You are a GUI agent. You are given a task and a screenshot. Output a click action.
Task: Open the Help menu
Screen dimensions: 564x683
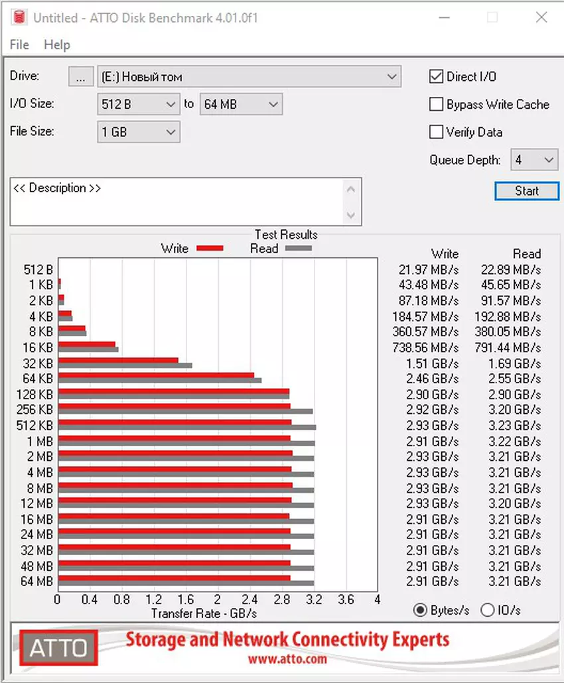point(57,44)
